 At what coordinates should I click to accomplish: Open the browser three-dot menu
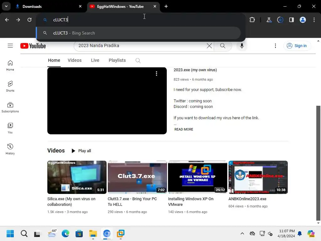(x=314, y=20)
